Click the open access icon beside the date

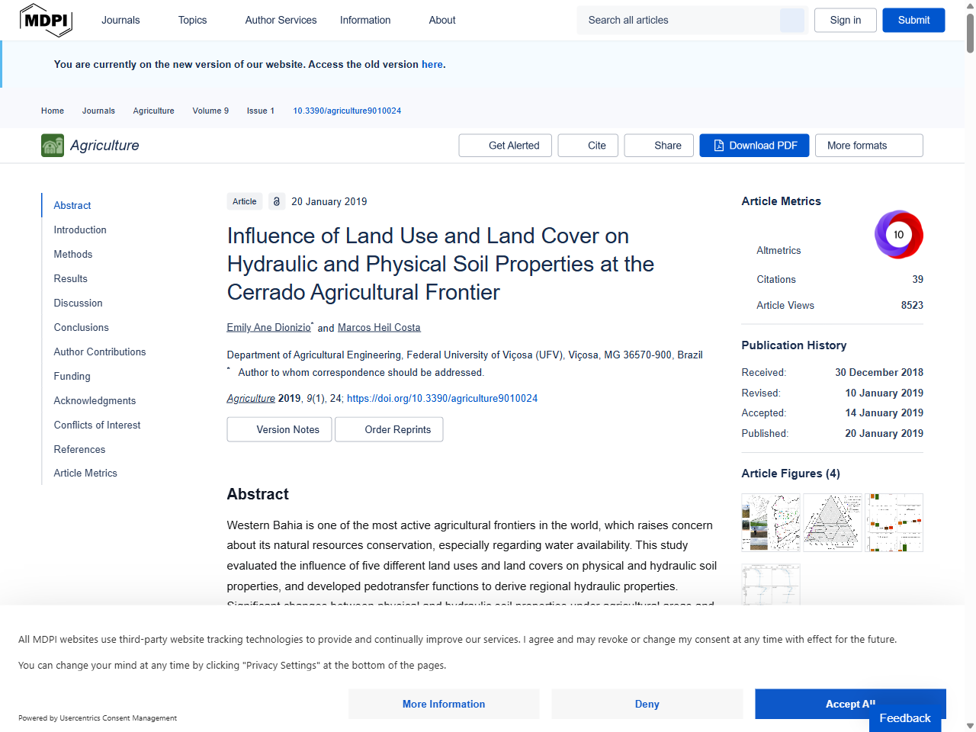(x=276, y=201)
